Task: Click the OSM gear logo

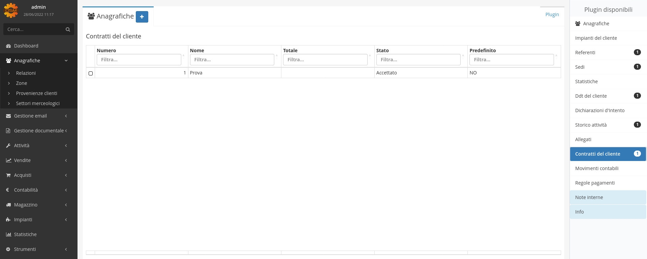Action: (11, 10)
